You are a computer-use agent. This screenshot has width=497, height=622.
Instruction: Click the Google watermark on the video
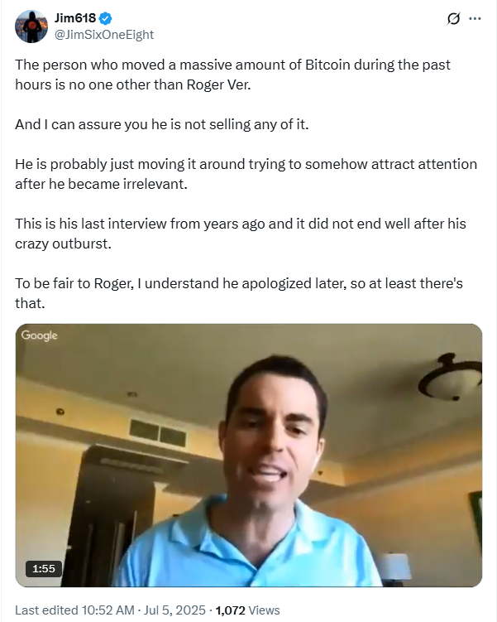coord(39,335)
